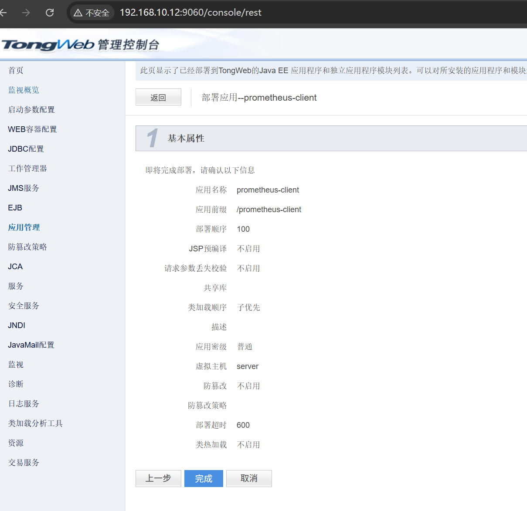Open 服务 in the sidebar
Image resolution: width=527 pixels, height=511 pixels.
point(16,286)
